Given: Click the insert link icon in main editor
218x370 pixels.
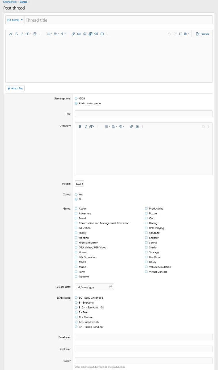Looking at the screenshot, I should click(x=73, y=34).
